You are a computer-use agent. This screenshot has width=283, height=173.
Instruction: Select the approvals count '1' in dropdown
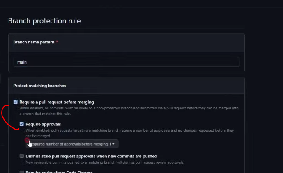(110, 144)
